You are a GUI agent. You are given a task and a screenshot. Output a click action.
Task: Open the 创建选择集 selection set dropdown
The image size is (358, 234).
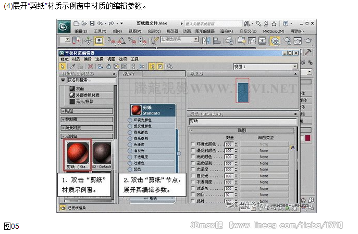pos(195,40)
